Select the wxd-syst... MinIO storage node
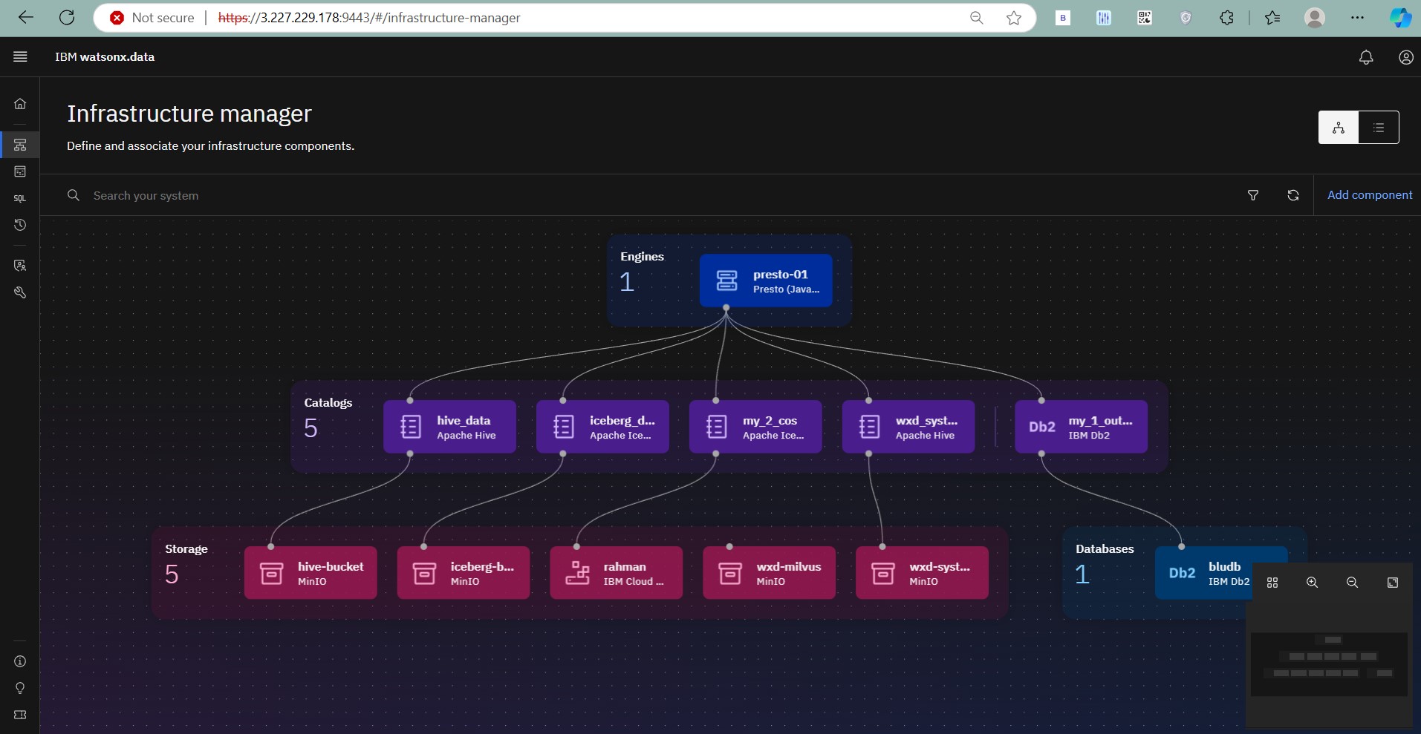This screenshot has width=1421, height=734. click(922, 573)
